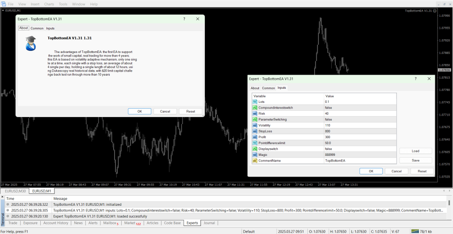
Task: Click the Message column header in the Experts log
Action: point(60,199)
